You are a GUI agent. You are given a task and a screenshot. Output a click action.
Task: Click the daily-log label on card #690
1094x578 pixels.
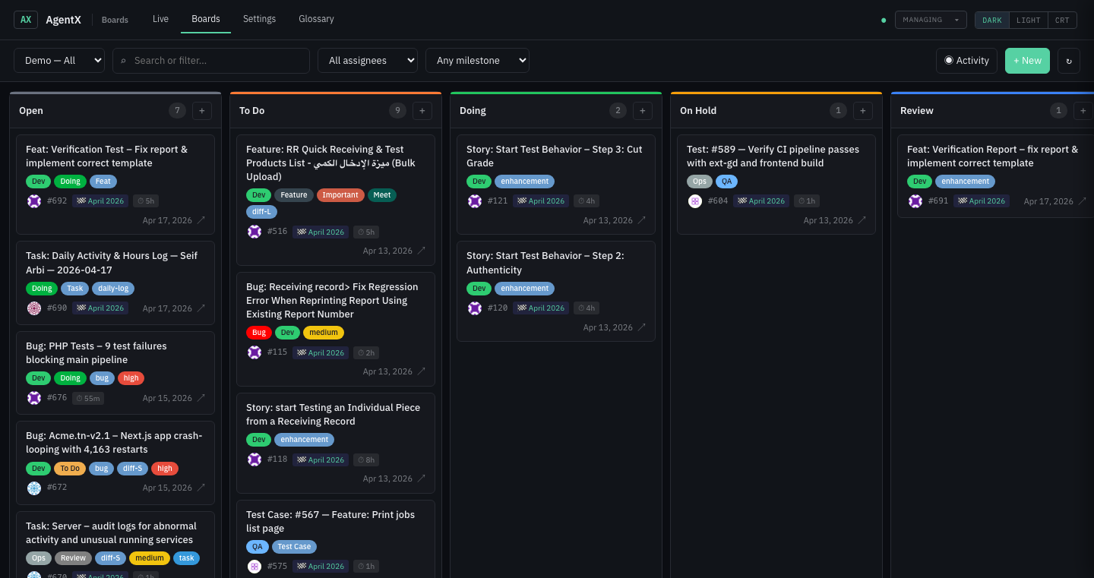click(114, 289)
